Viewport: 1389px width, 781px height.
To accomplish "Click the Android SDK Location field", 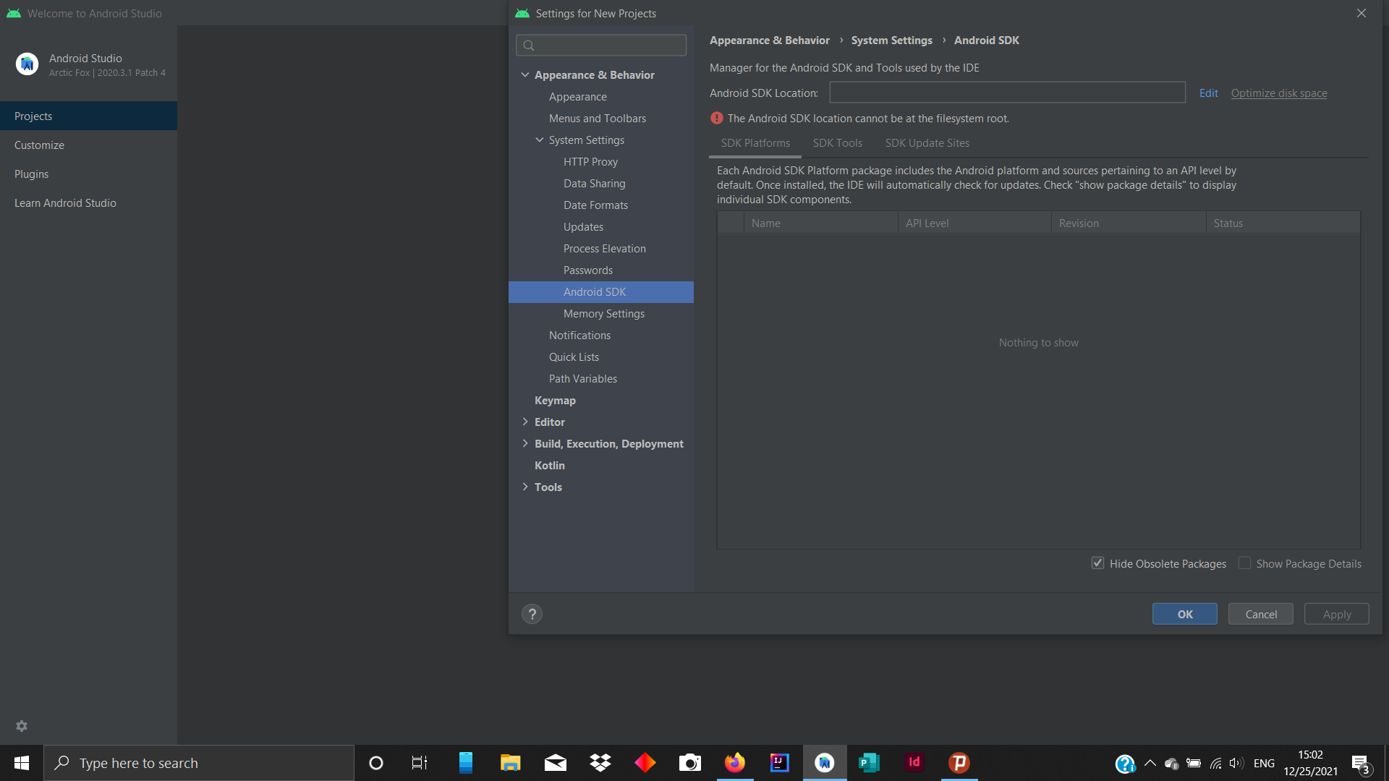I will point(1007,93).
